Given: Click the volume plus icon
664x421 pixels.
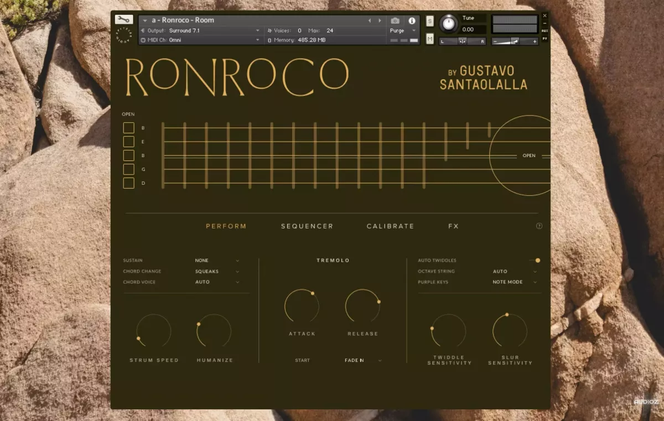Looking at the screenshot, I should [535, 41].
